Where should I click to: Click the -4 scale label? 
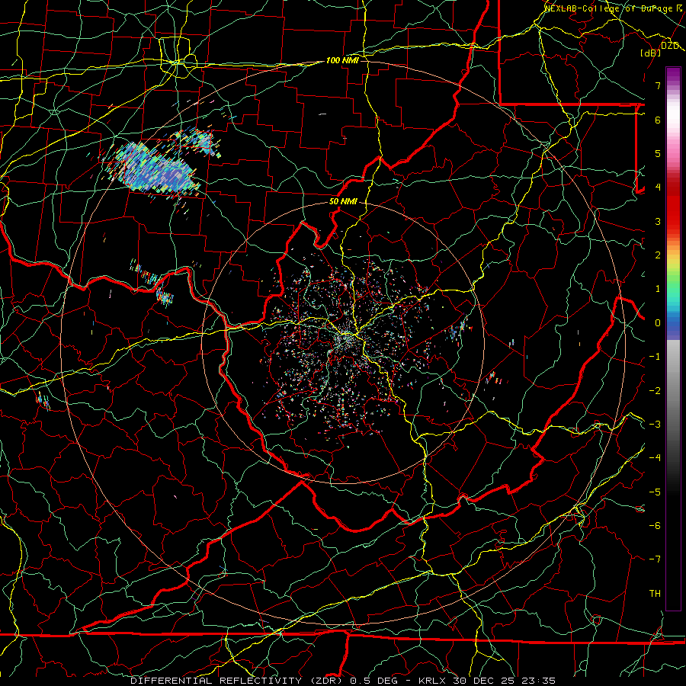pyautogui.click(x=655, y=458)
